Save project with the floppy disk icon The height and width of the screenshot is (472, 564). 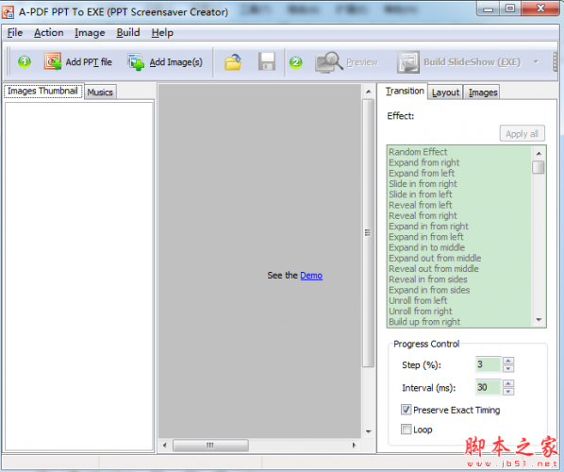coord(267,61)
